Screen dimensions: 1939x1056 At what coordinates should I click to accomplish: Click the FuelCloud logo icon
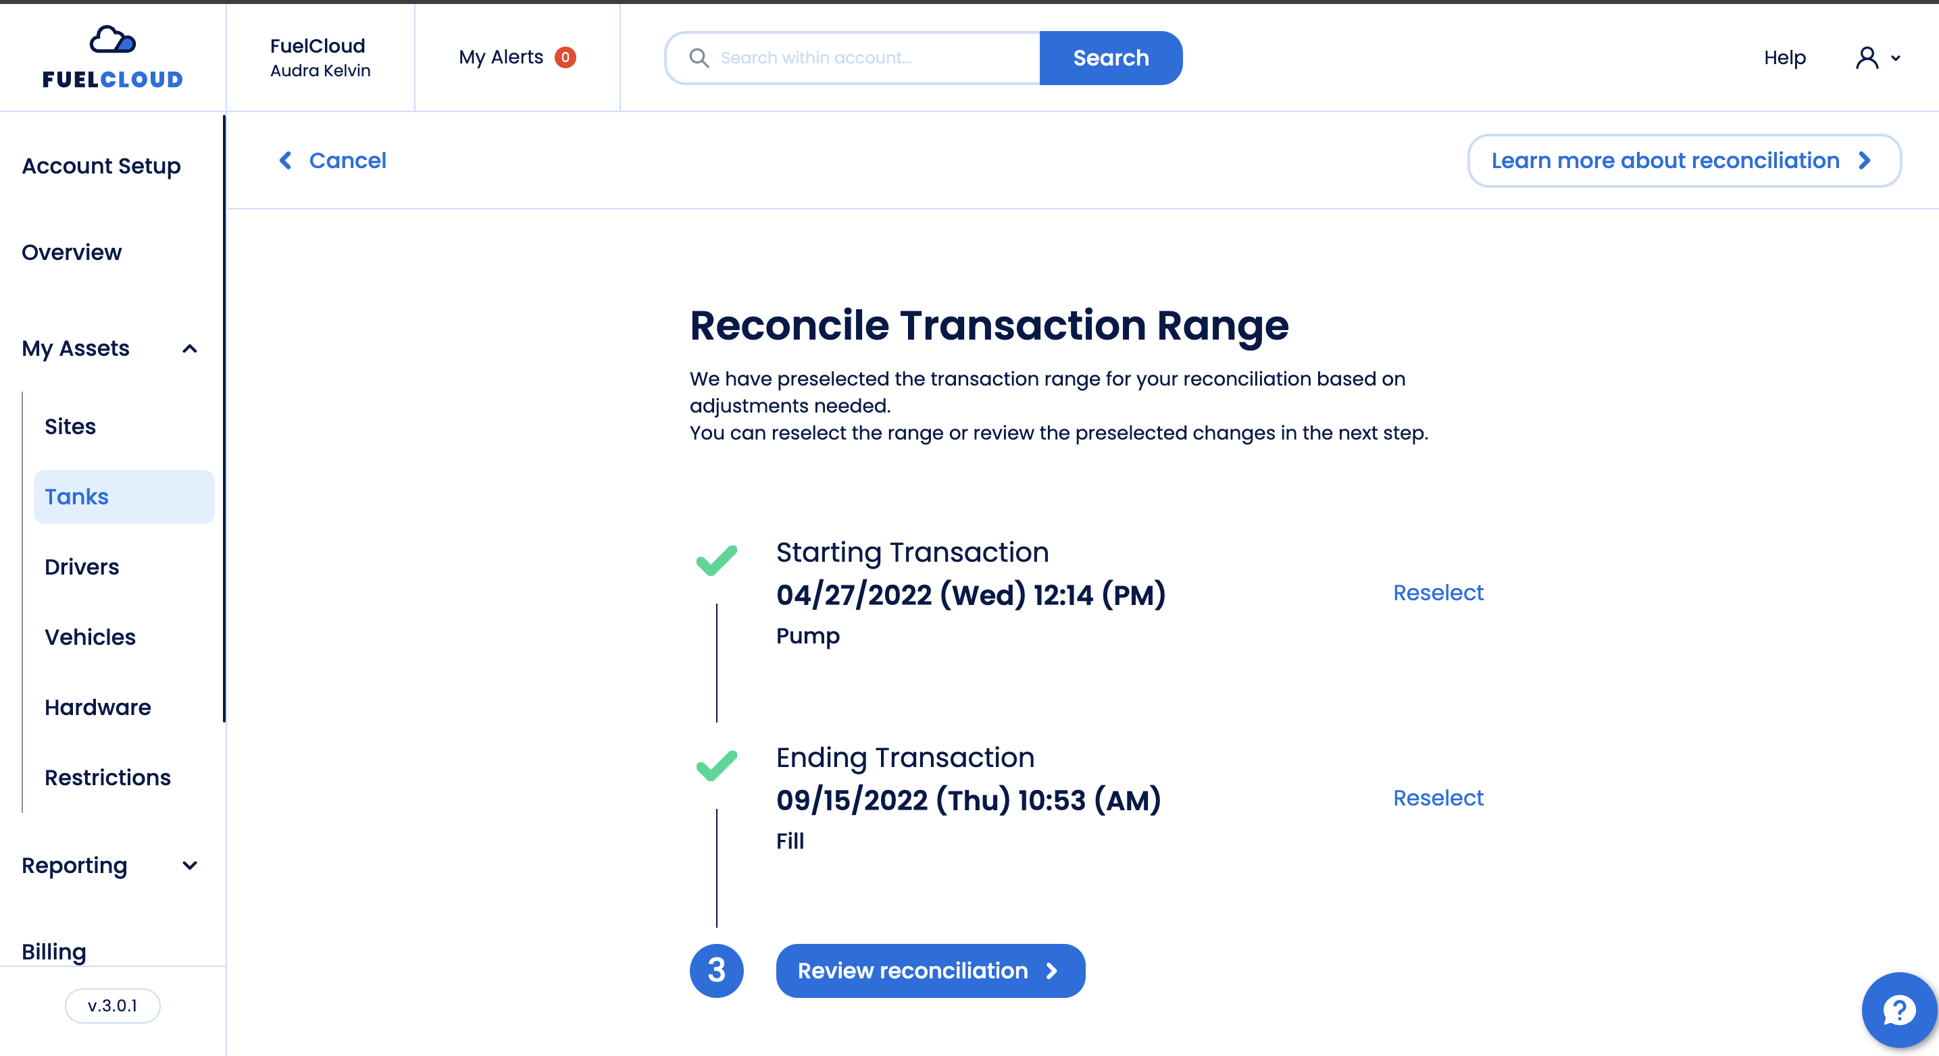coord(113,40)
